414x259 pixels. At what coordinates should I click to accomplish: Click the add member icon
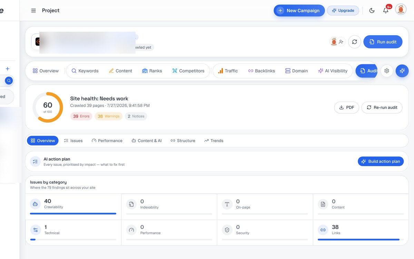pyautogui.click(x=341, y=42)
